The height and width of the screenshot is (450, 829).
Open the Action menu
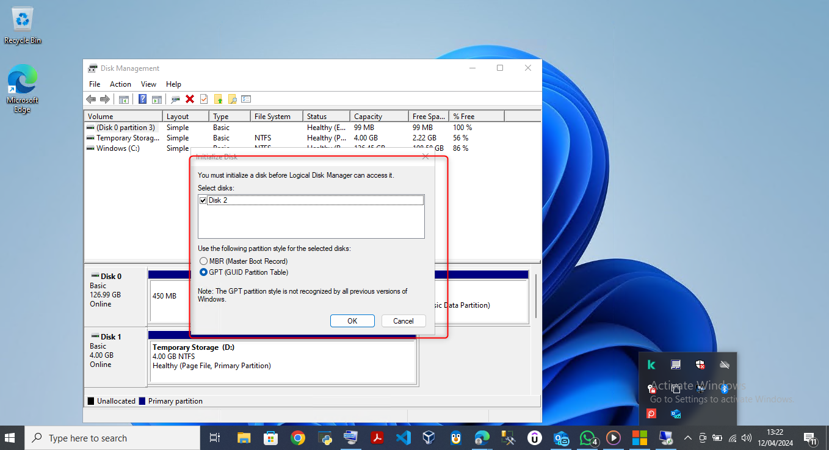[120, 84]
